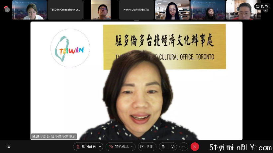The height and width of the screenshot is (153, 273).
Task: Select sixth thumbnail of woman with city background
Action: [x=208, y=10]
